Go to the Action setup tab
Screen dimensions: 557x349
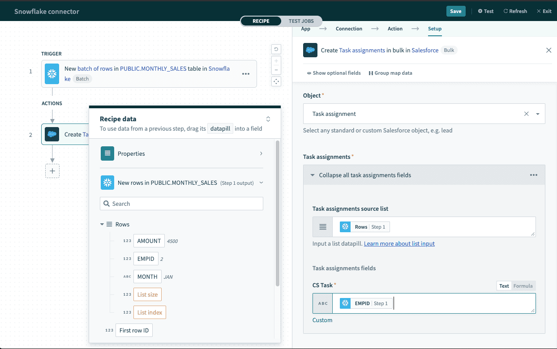(395, 29)
